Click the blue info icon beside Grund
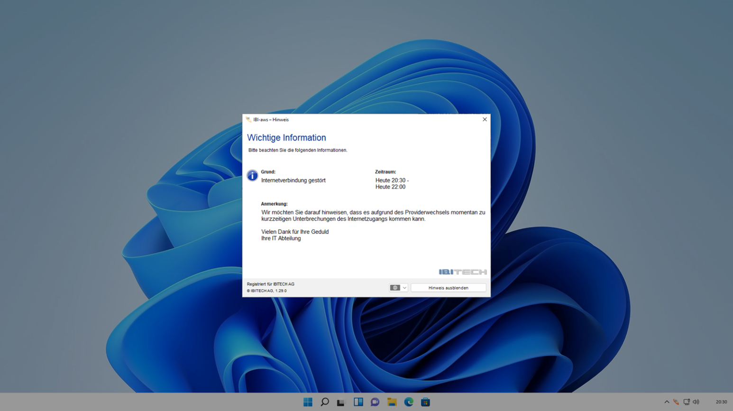Viewport: 733px width, 411px height. [252, 176]
